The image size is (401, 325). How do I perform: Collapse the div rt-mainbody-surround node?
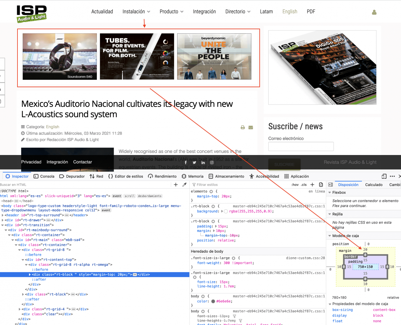[6, 230]
